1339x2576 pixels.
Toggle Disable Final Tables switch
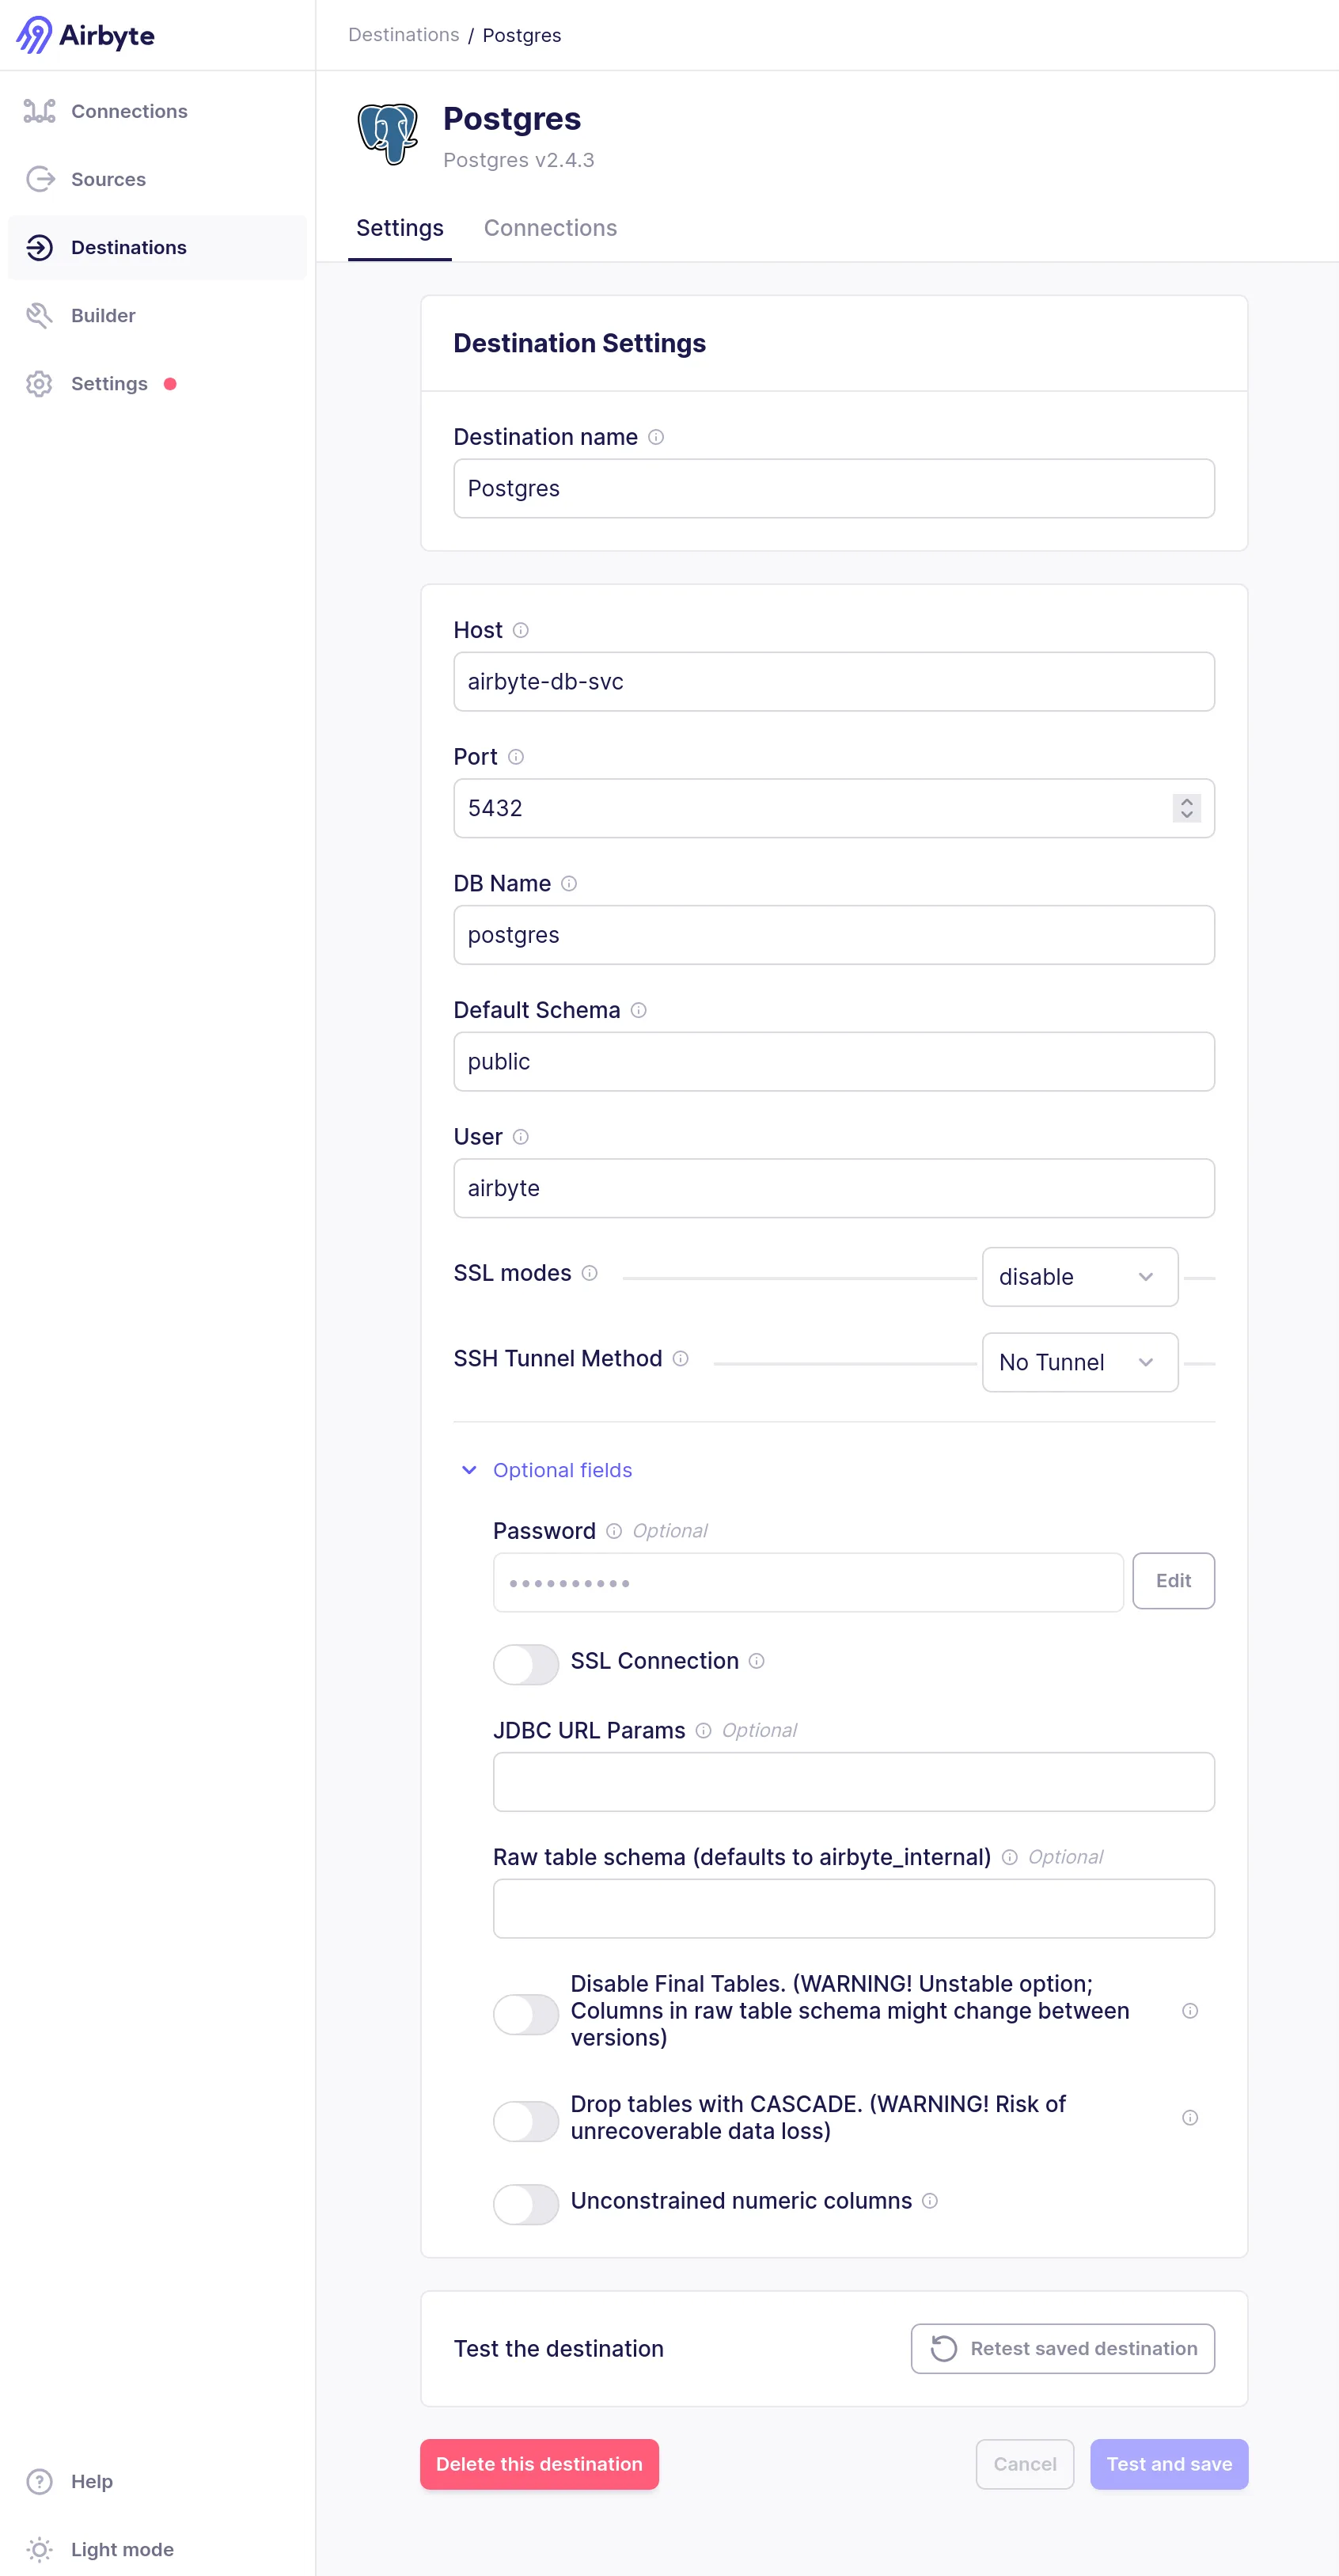tap(525, 2014)
